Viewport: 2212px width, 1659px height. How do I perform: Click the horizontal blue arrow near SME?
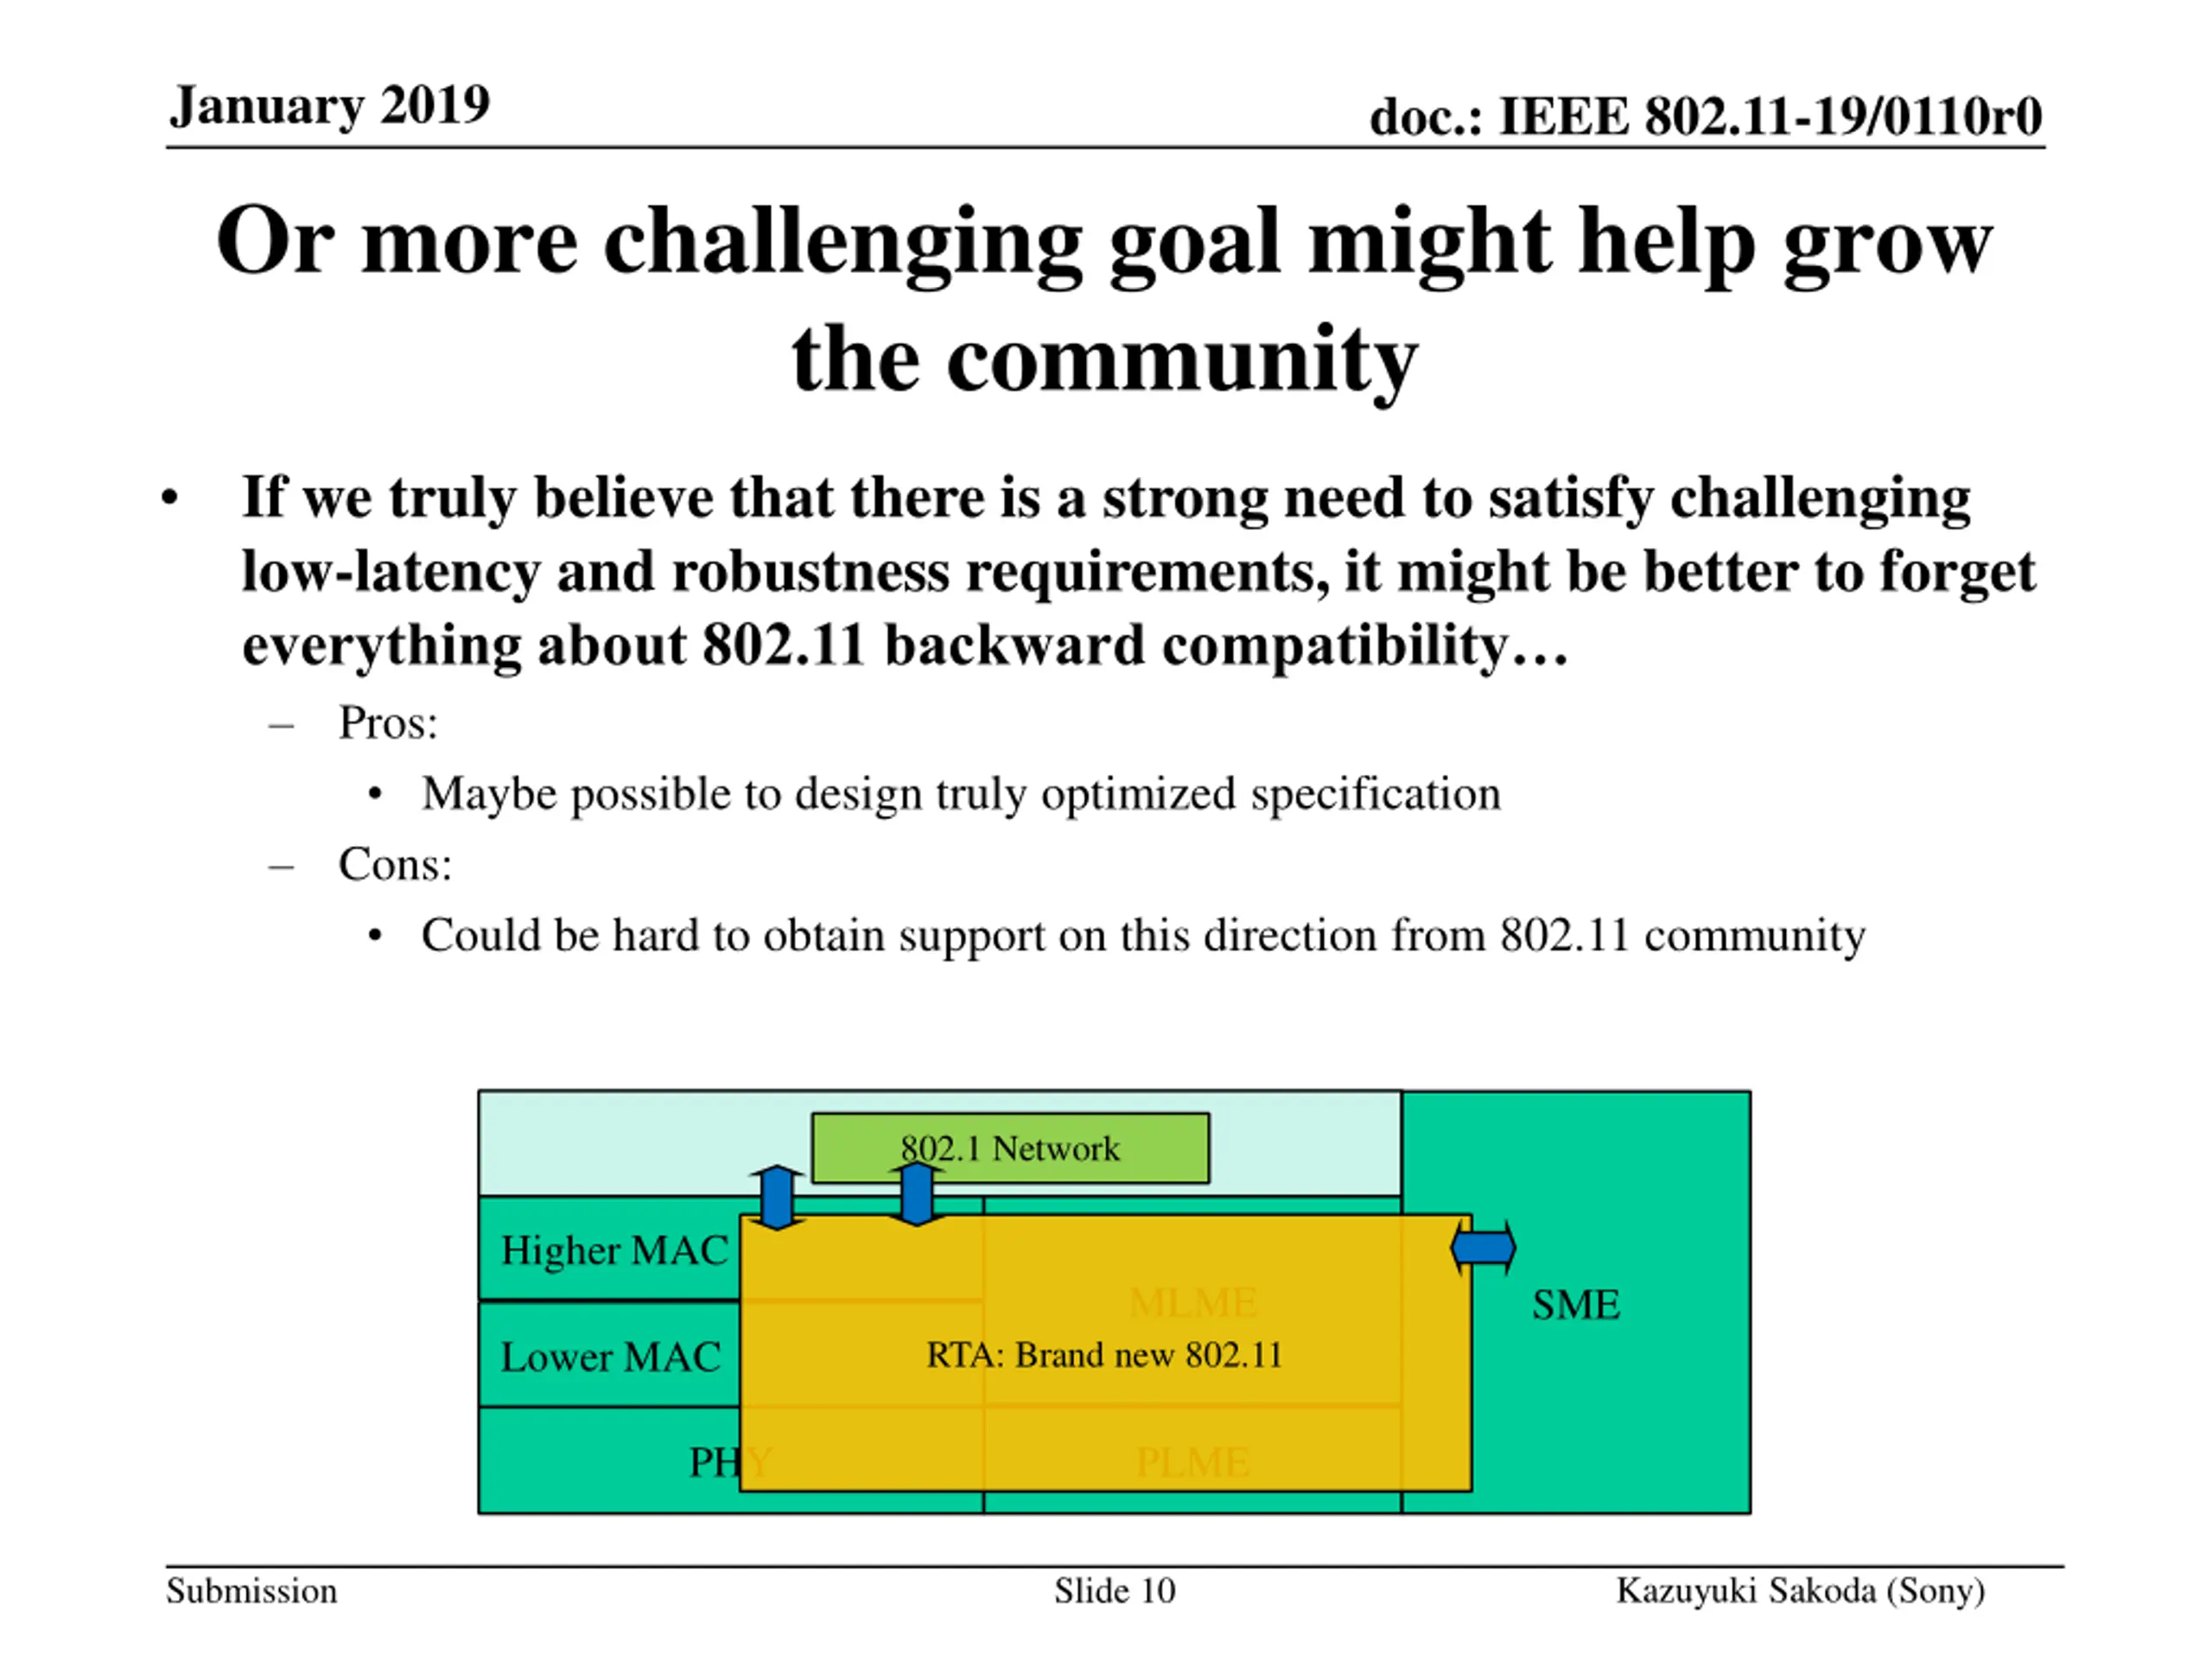[x=1483, y=1248]
